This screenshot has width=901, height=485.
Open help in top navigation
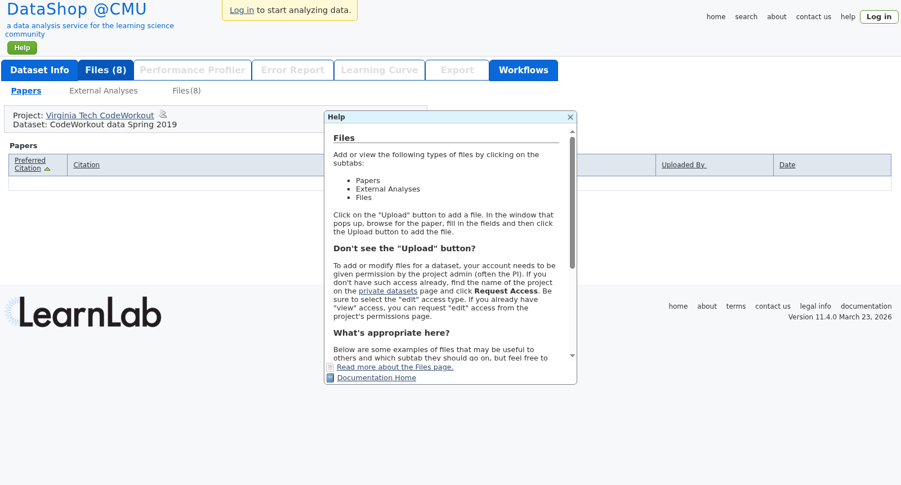(848, 17)
